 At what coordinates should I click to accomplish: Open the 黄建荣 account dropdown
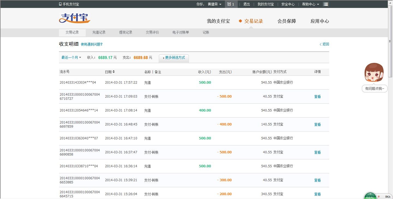215,4
